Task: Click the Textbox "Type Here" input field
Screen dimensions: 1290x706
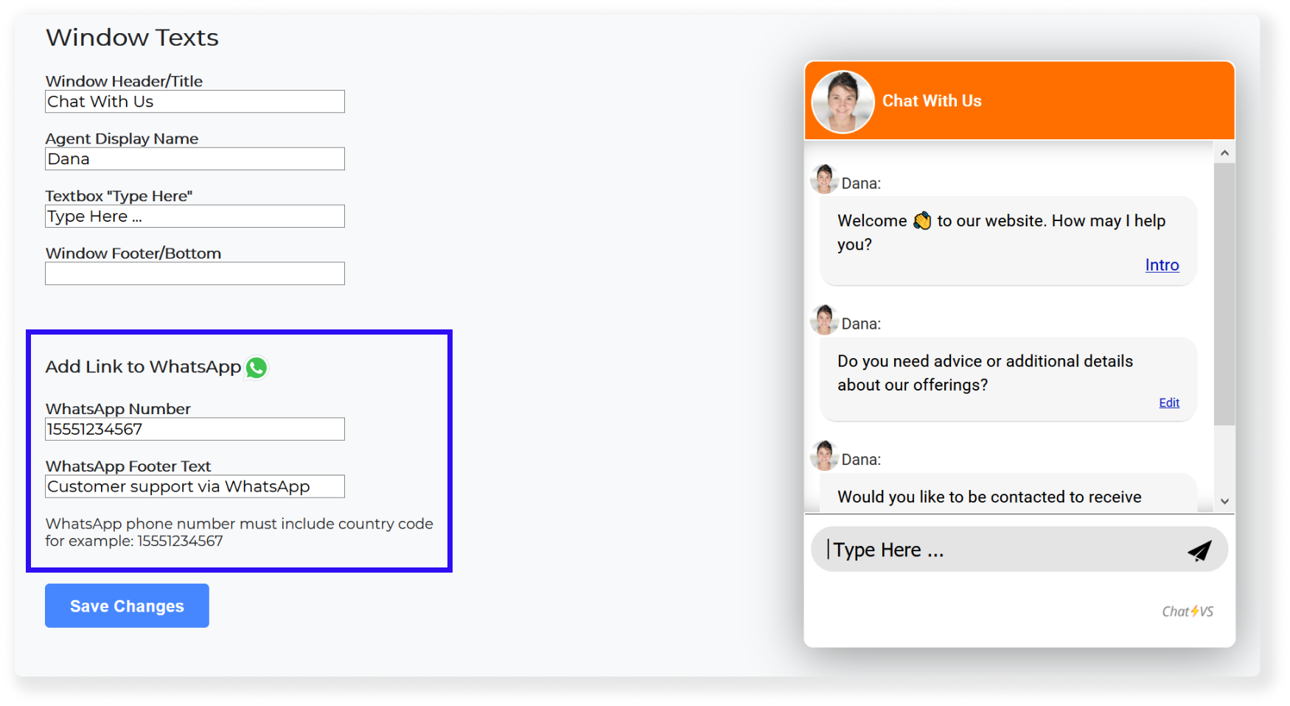Action: click(195, 217)
